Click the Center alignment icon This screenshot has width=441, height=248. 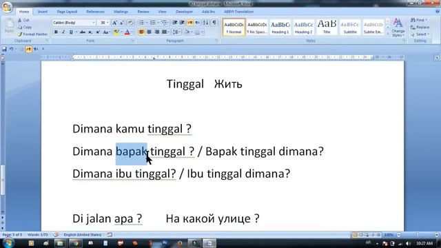click(x=149, y=32)
